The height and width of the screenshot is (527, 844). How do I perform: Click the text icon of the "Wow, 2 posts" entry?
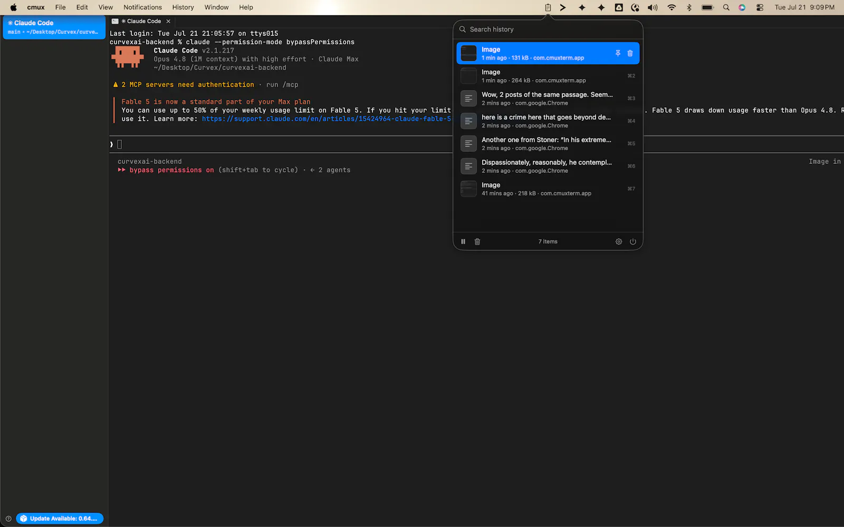tap(468, 99)
